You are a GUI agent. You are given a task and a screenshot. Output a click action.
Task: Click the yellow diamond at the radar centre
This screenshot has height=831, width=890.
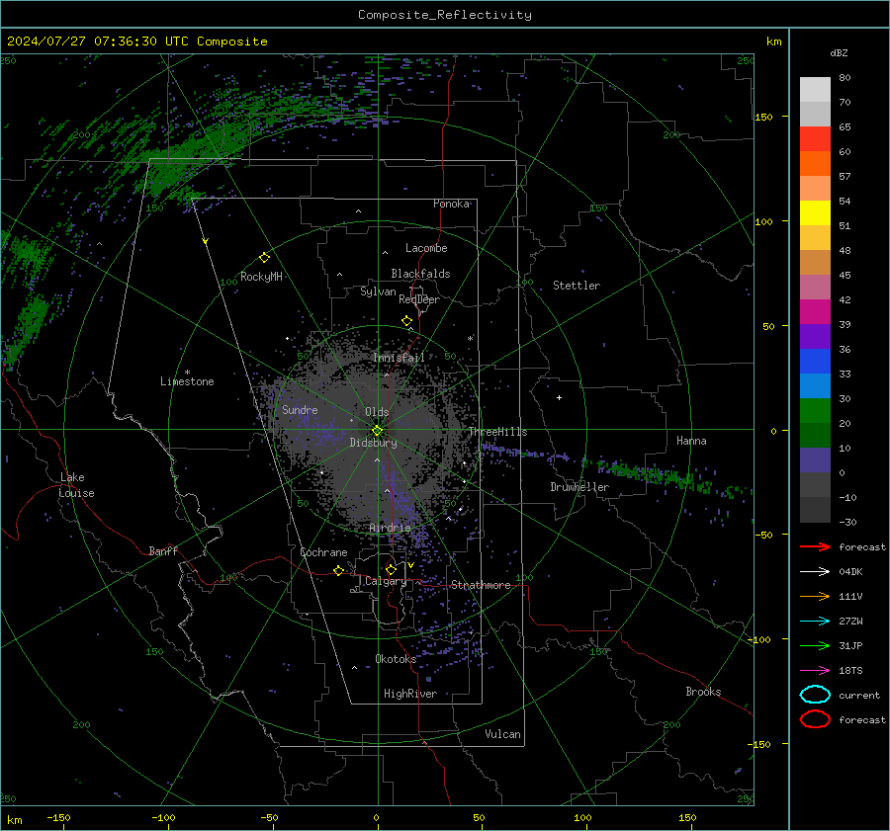(377, 431)
